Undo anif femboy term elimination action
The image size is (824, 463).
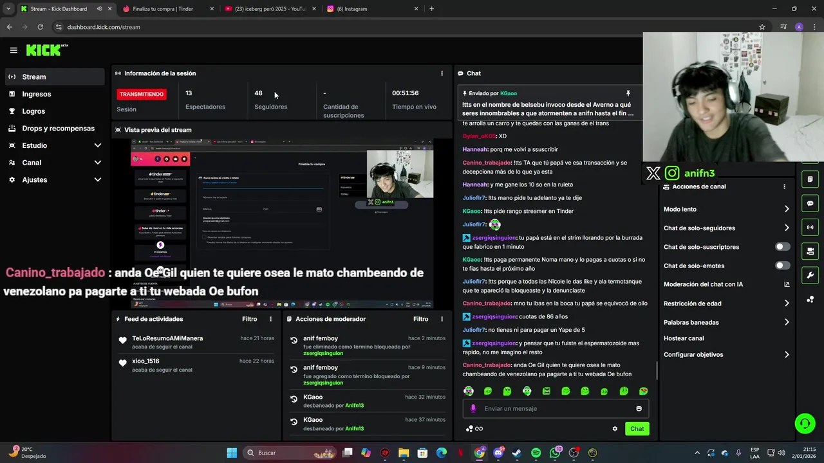tap(294, 340)
